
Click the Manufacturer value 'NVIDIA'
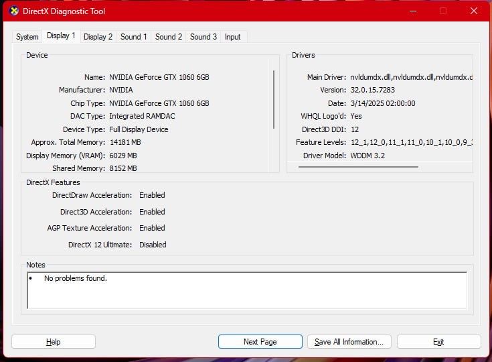click(x=121, y=90)
